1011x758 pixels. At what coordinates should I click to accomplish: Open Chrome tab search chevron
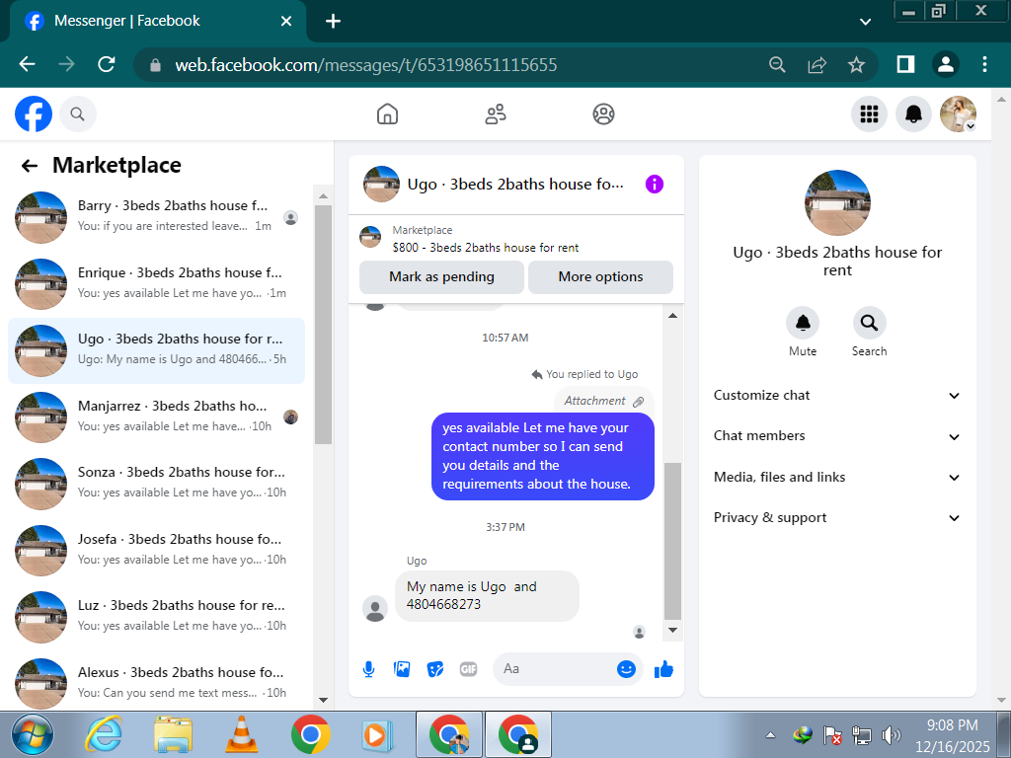[865, 22]
